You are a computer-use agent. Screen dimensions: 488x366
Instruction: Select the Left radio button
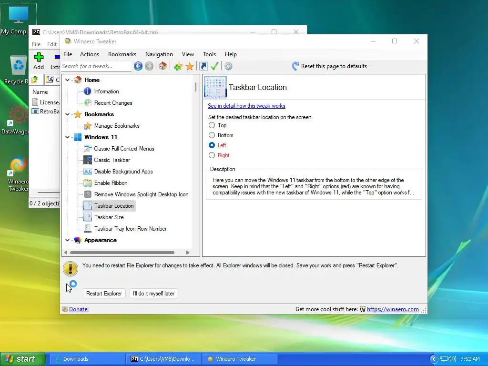tap(212, 145)
